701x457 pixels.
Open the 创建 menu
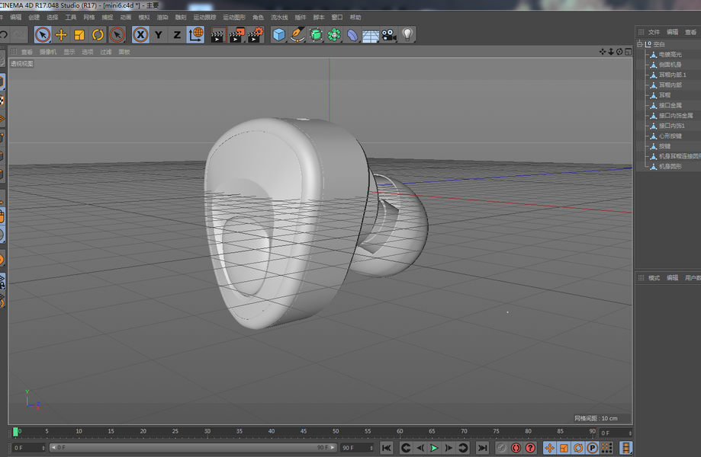pos(34,18)
